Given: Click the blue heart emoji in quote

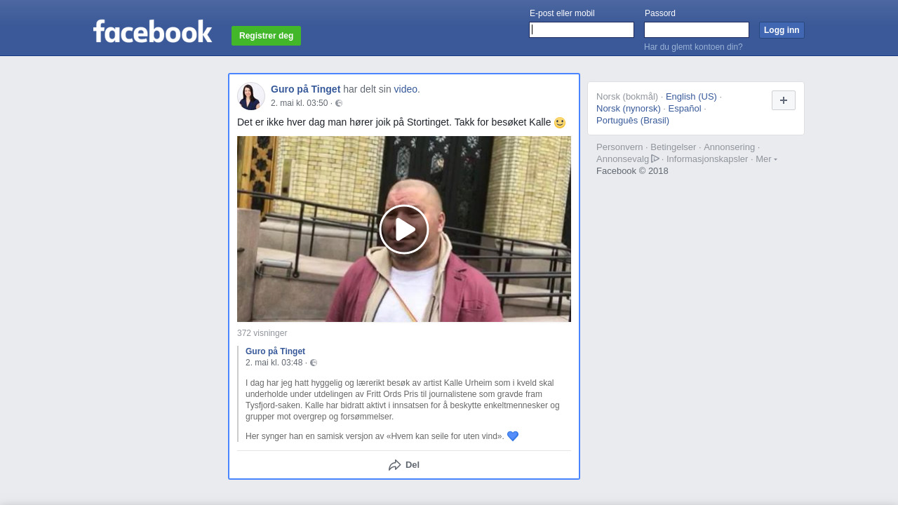Looking at the screenshot, I should (513, 436).
